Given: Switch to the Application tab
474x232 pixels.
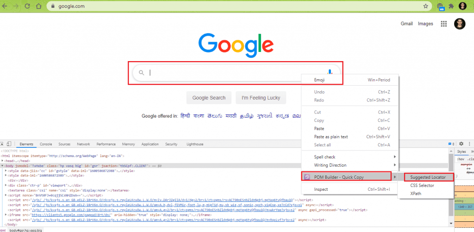Looking at the screenshot, I should click(150, 144).
